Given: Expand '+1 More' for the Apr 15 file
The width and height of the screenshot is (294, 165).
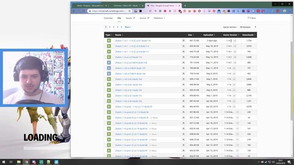Looking at the screenshot, I should click(153, 134).
